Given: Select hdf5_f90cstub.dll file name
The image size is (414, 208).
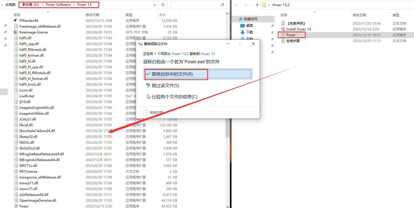Looking at the screenshot, I should pyautogui.click(x=33, y=49).
